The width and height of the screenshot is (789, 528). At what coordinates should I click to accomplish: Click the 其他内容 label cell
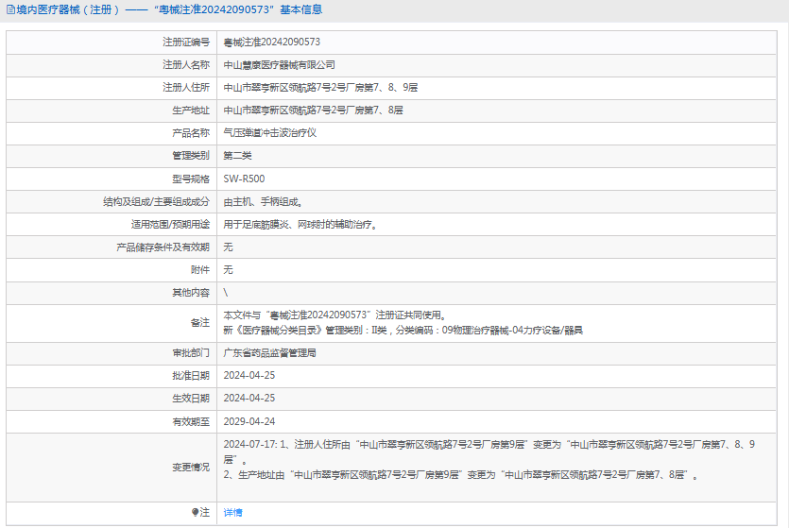click(x=111, y=293)
